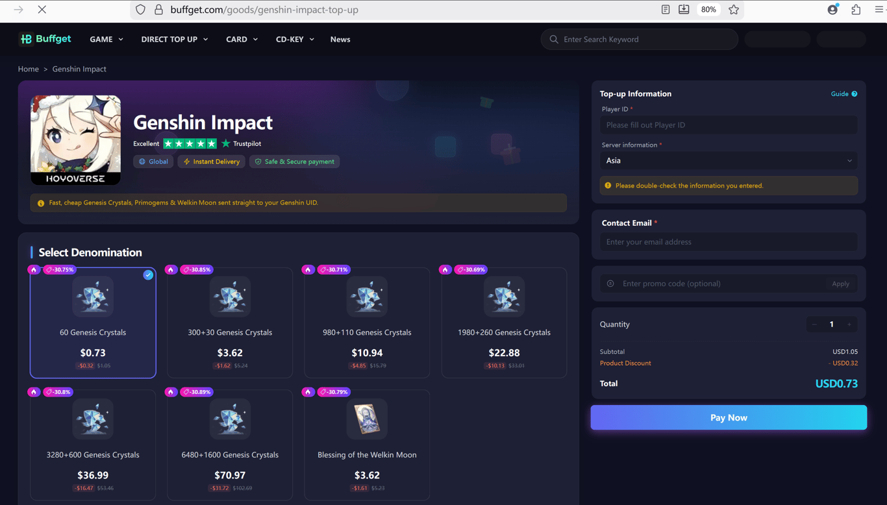Viewport: 887px width, 505px height.
Task: Focus the Contact Email address field
Action: tap(729, 242)
